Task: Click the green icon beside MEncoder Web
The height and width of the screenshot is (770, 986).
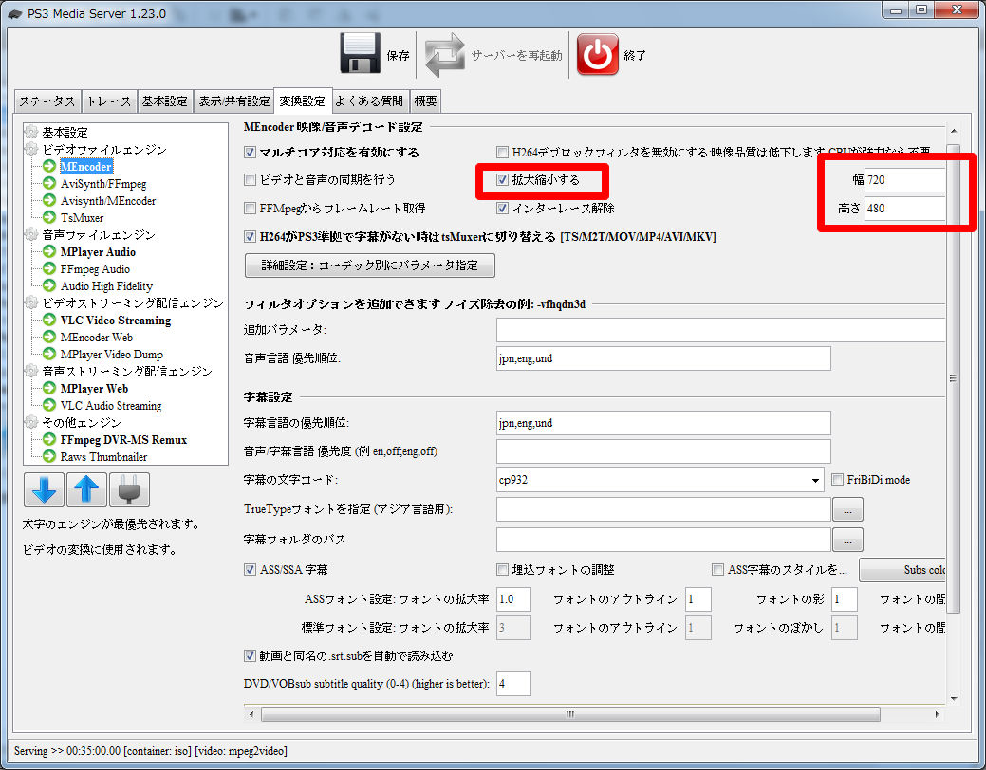Action: 49,337
